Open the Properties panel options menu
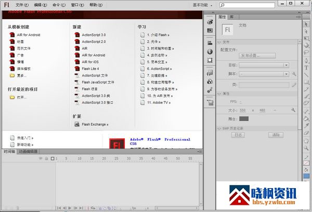The height and width of the screenshot is (212, 312). tap(298, 17)
